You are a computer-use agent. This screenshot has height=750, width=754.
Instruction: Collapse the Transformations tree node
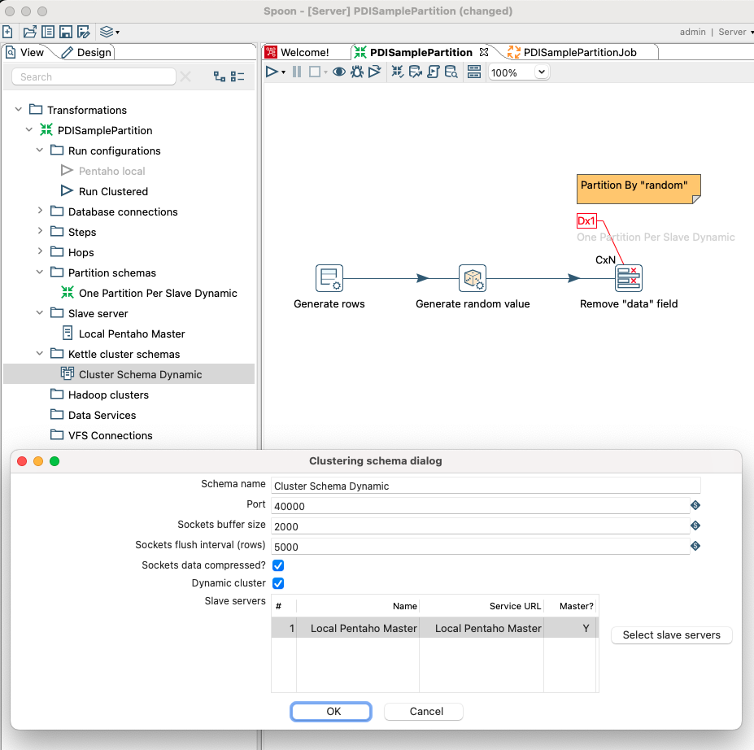pos(18,109)
